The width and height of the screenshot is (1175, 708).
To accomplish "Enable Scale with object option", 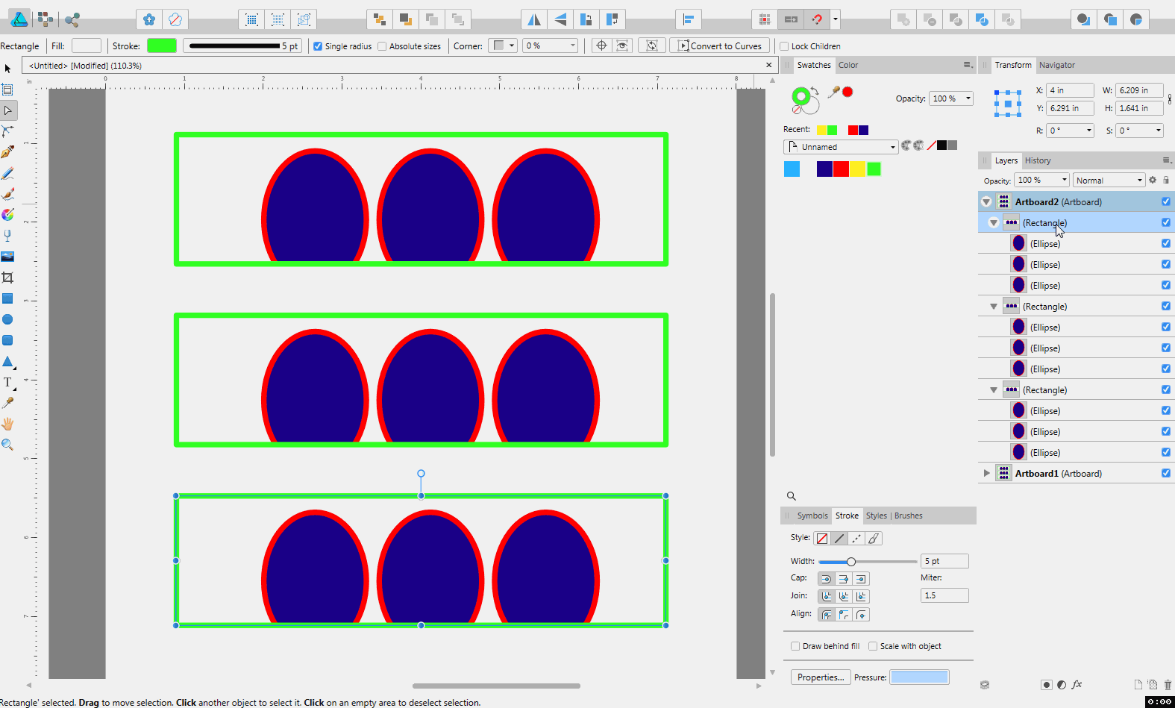I will pos(873,646).
